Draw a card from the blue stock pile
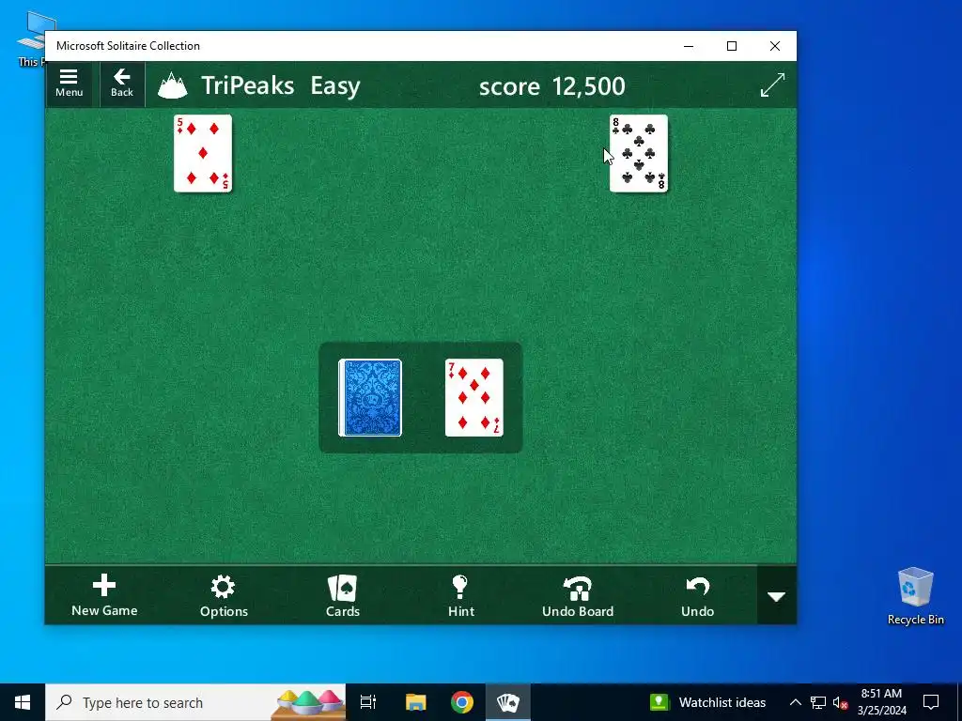Viewport: 962px width, 721px height. [x=370, y=398]
